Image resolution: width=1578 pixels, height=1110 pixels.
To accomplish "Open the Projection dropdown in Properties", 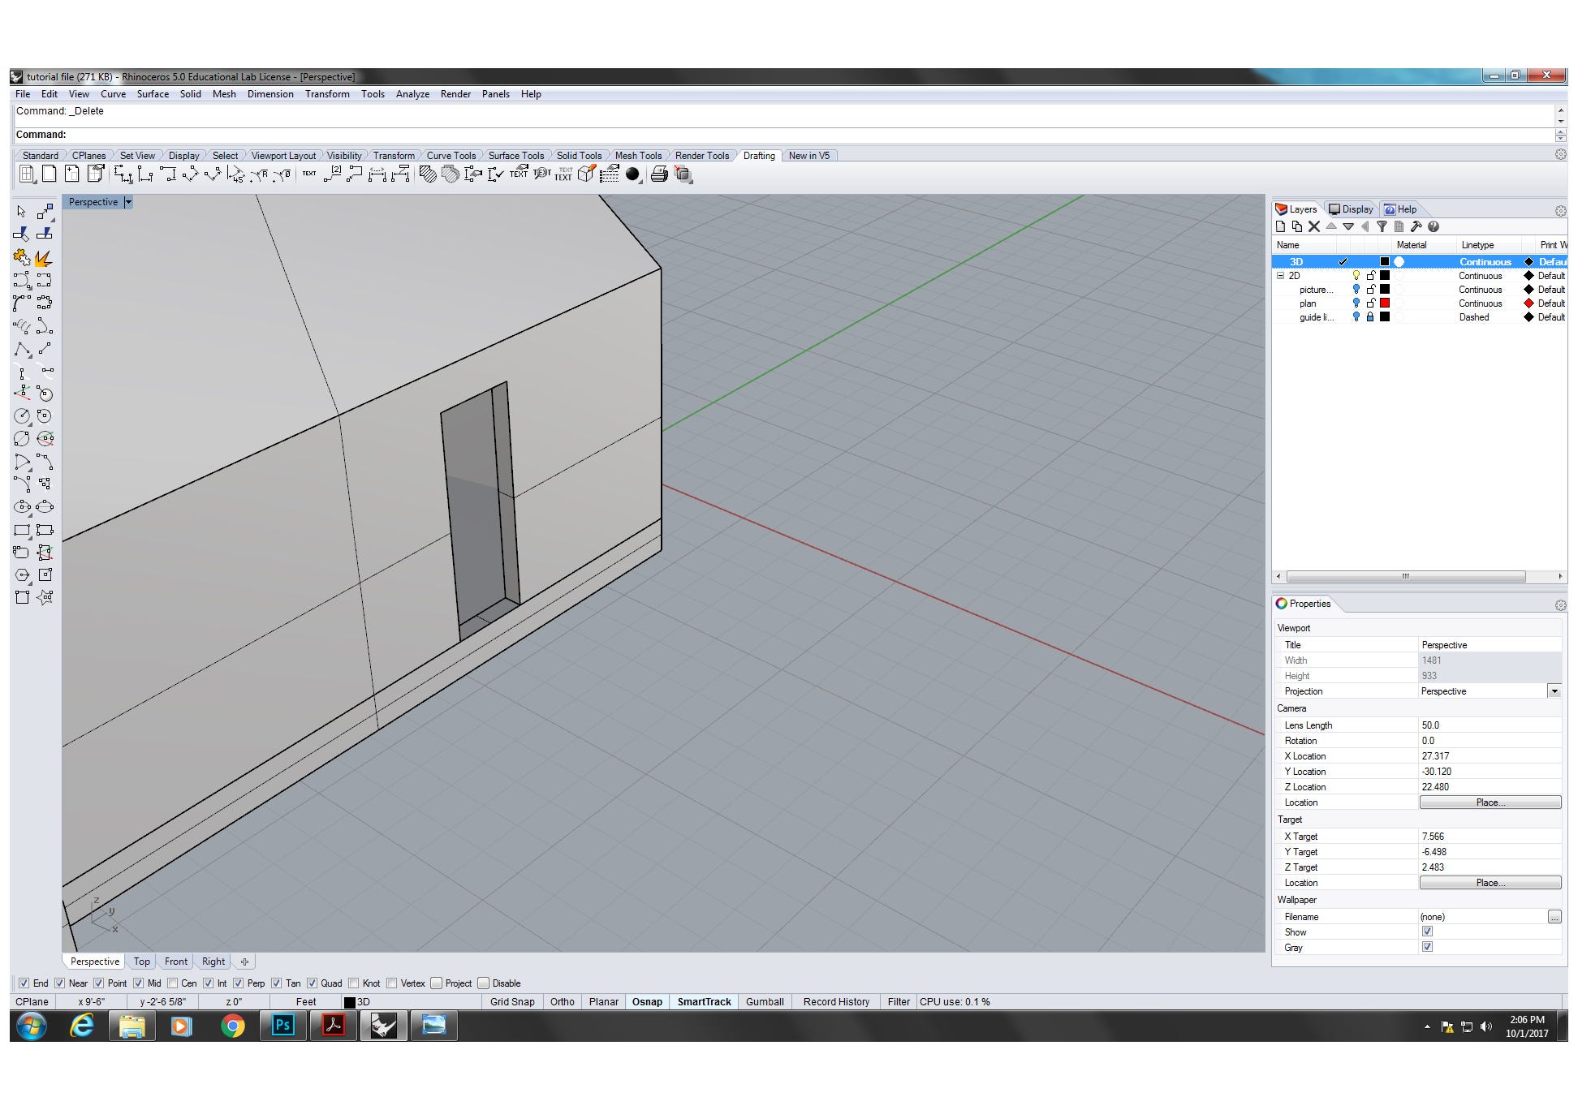I will pos(1554,691).
